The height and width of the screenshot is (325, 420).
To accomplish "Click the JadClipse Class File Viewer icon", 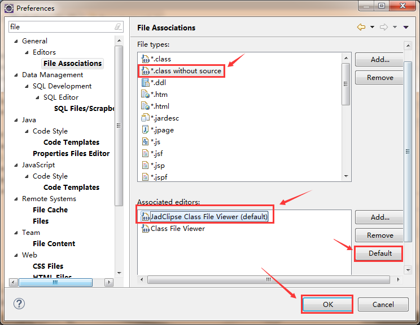I will click(x=146, y=216).
